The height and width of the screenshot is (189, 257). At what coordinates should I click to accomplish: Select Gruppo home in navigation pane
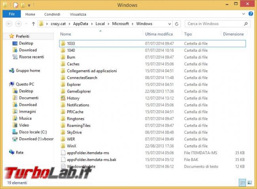coord(28,71)
